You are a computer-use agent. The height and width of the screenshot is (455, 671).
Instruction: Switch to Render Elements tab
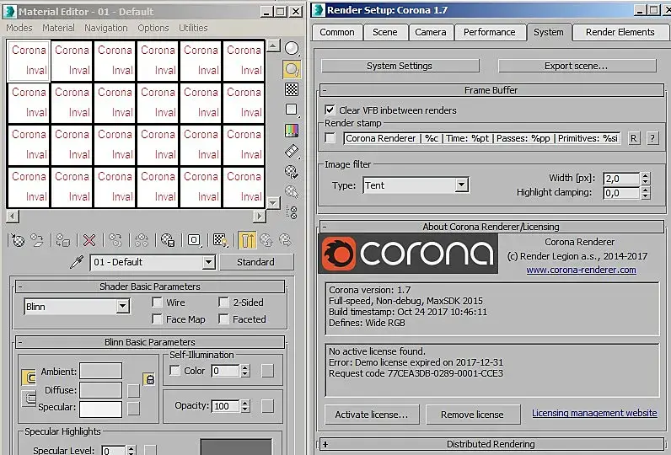click(620, 33)
